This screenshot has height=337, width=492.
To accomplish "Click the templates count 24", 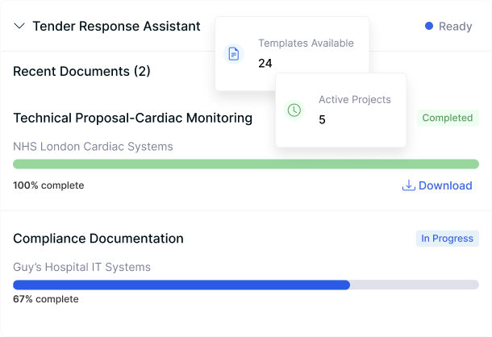I will click(x=265, y=63).
